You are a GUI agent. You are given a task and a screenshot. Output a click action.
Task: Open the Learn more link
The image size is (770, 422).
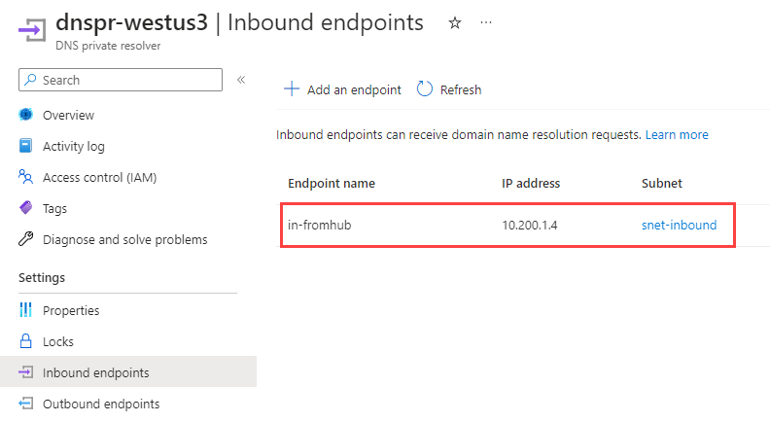(x=677, y=134)
